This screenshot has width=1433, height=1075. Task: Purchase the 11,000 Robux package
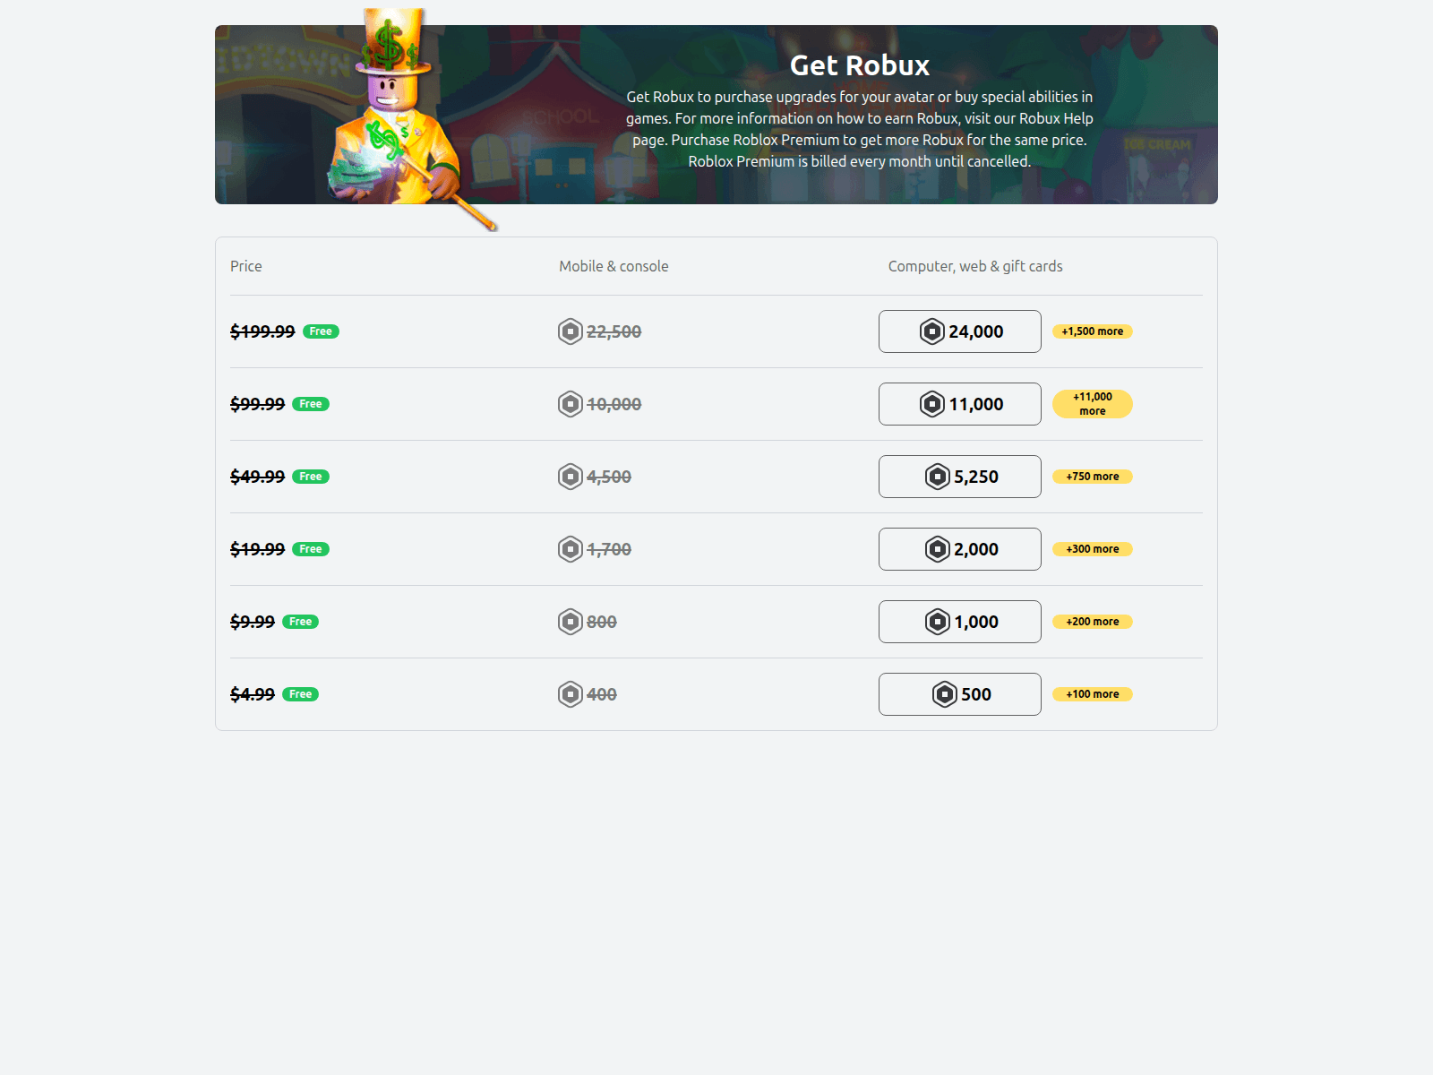(959, 404)
